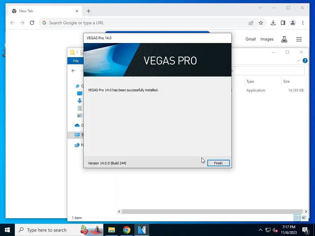Click the scrollbar left arrow in Explorer

point(119,211)
